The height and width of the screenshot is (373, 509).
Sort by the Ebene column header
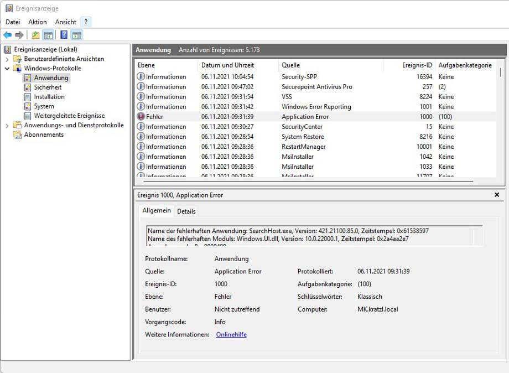[x=166, y=65]
